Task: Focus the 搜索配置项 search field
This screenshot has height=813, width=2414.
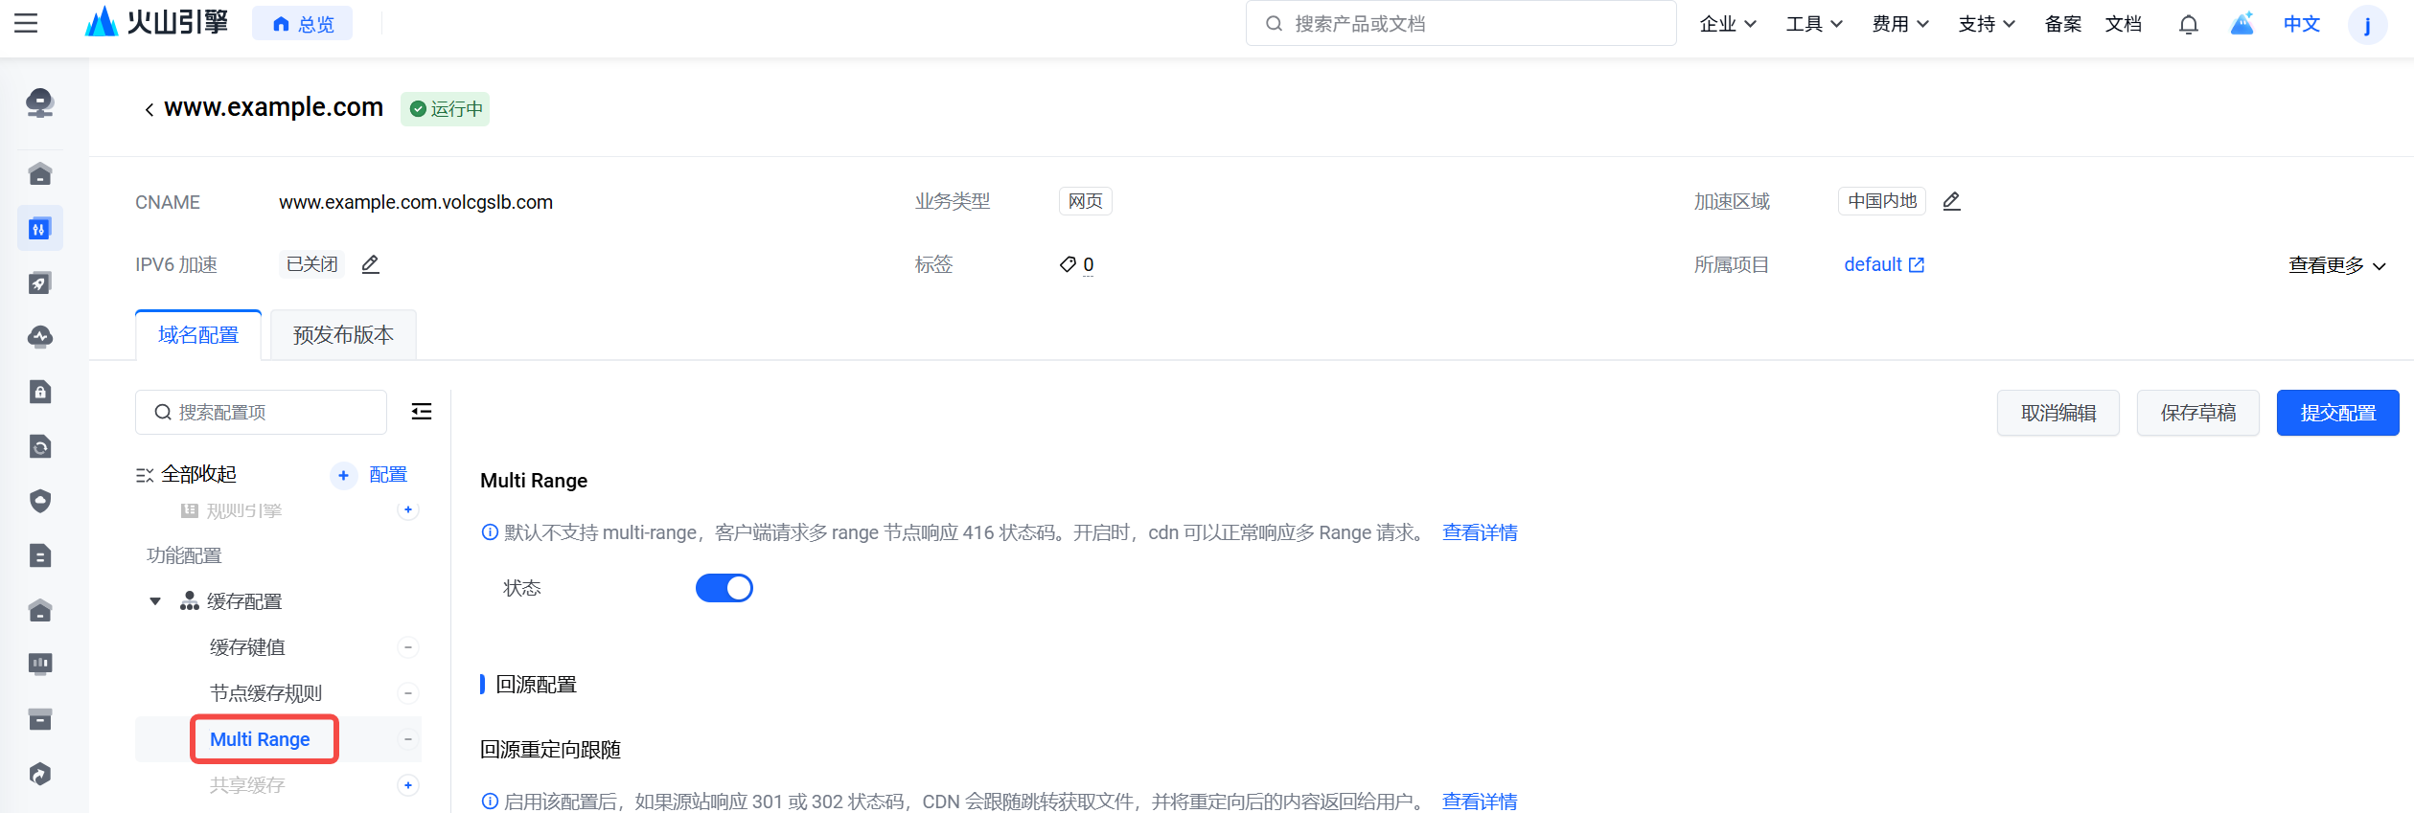Action: (x=261, y=412)
